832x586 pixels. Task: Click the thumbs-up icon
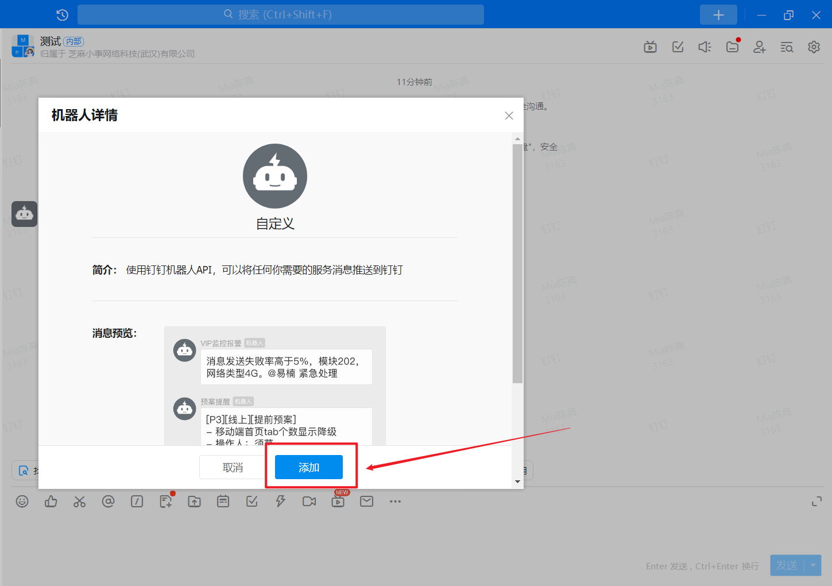[x=51, y=502]
